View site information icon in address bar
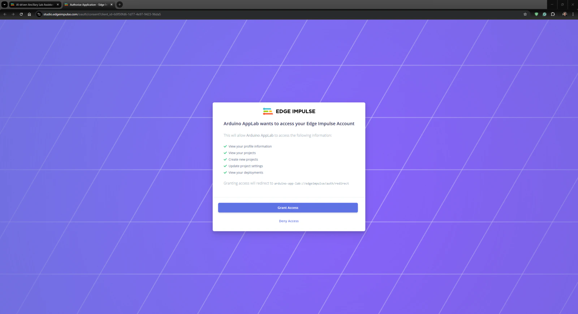Image resolution: width=578 pixels, height=314 pixels. 39,14
